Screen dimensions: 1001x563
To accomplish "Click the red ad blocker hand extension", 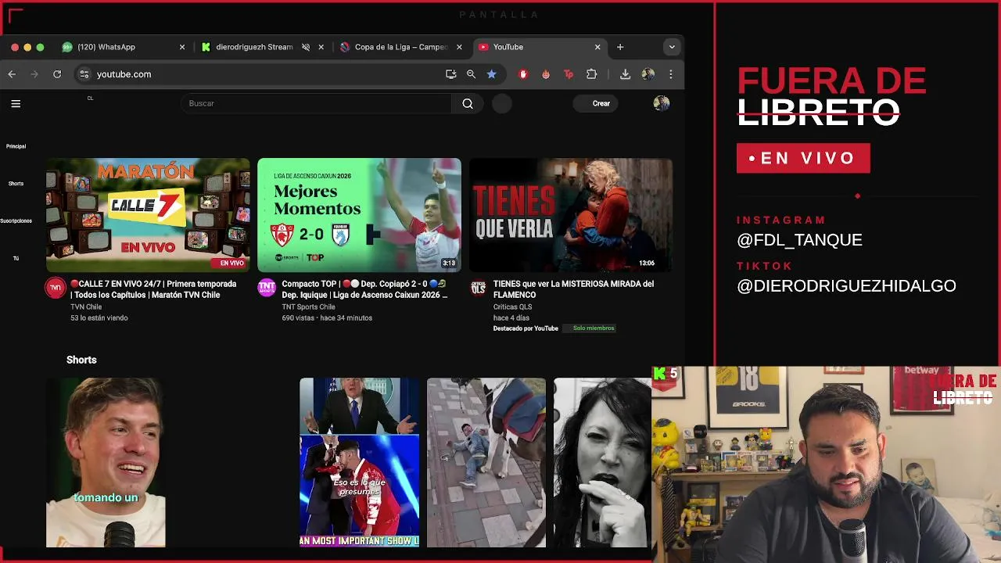I will (523, 74).
